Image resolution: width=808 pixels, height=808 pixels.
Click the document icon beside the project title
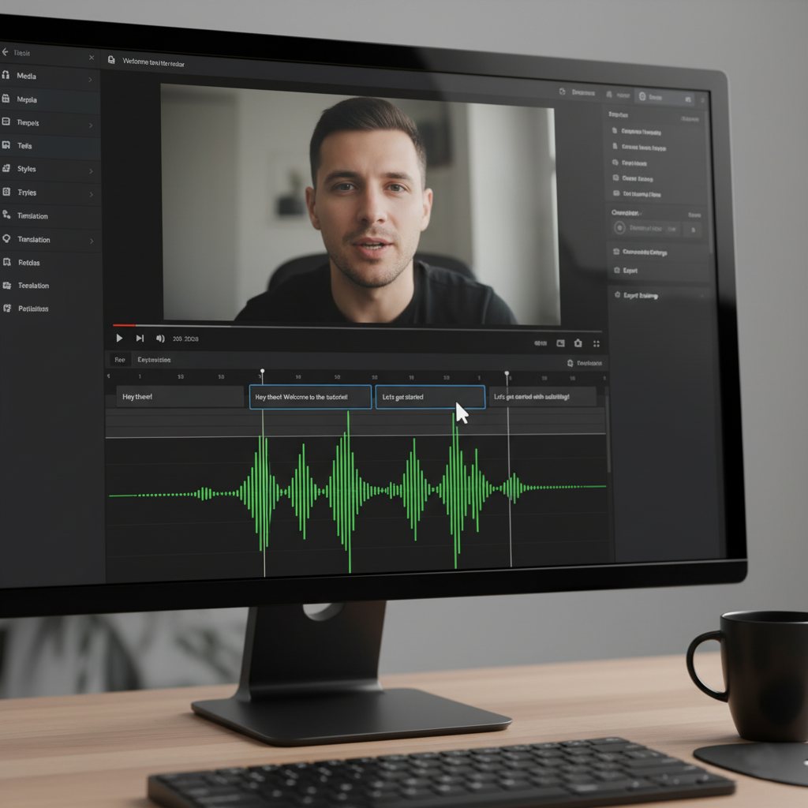click(111, 60)
